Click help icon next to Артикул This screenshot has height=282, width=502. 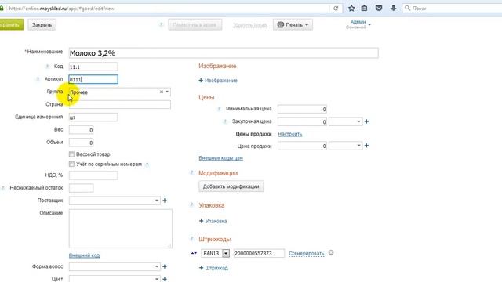click(38, 79)
